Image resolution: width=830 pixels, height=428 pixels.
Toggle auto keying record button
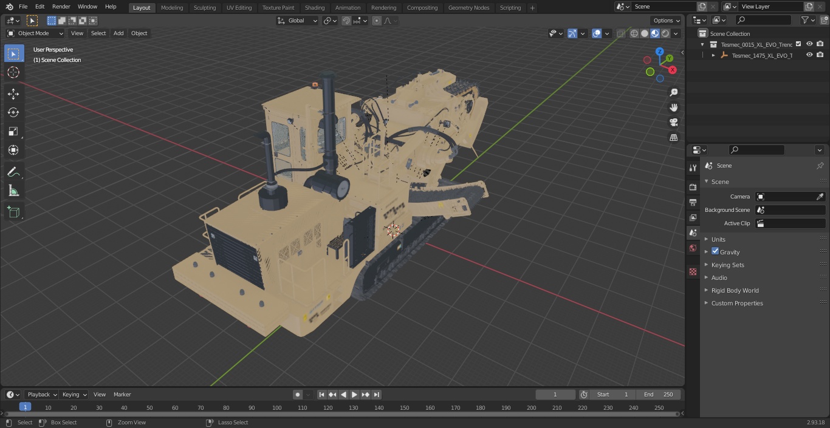point(298,395)
